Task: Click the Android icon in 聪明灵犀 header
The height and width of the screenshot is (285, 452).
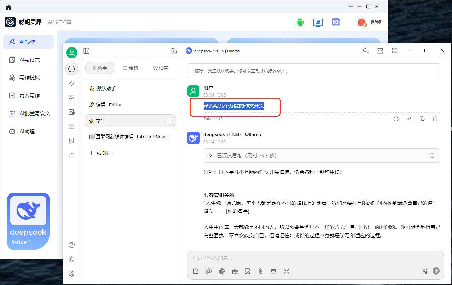Action: pyautogui.click(x=300, y=22)
